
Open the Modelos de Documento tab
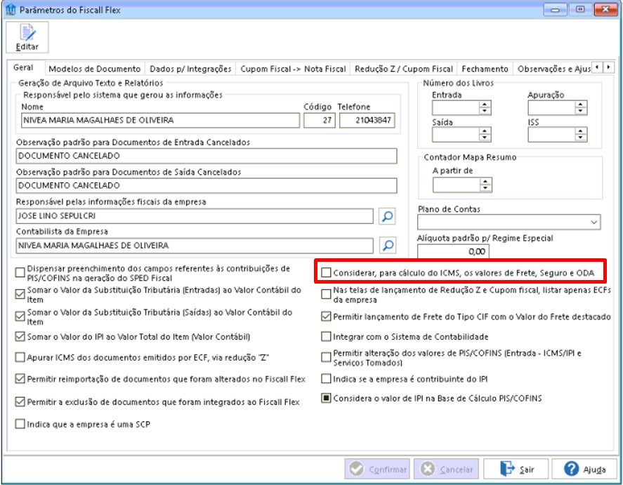(95, 69)
